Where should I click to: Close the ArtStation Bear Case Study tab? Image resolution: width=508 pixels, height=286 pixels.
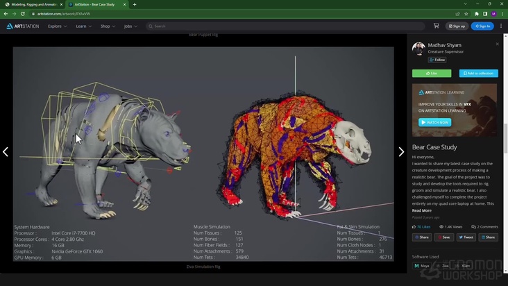click(124, 5)
